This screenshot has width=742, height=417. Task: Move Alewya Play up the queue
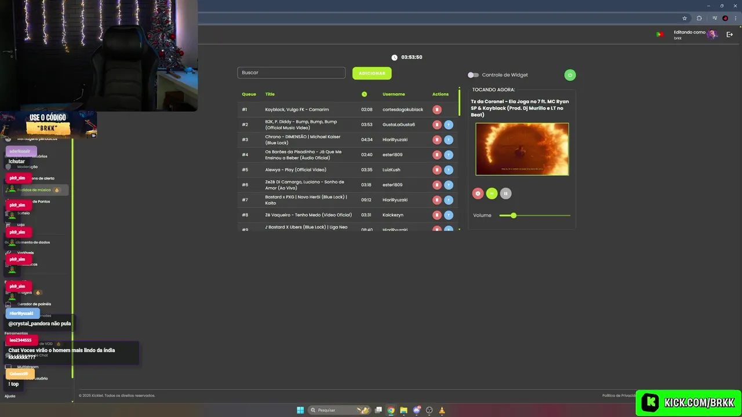coord(449,170)
